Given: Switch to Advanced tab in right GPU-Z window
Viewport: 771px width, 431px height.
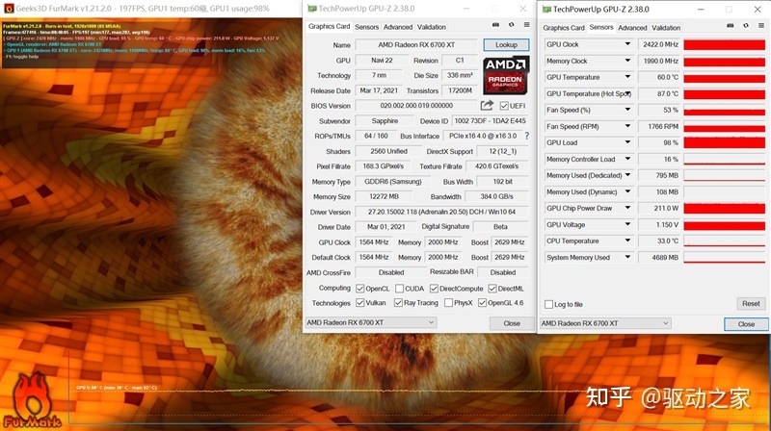Looking at the screenshot, I should point(632,28).
